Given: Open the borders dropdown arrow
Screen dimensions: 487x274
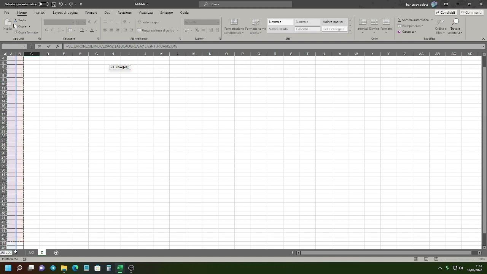Looking at the screenshot, I should [x=75, y=30].
